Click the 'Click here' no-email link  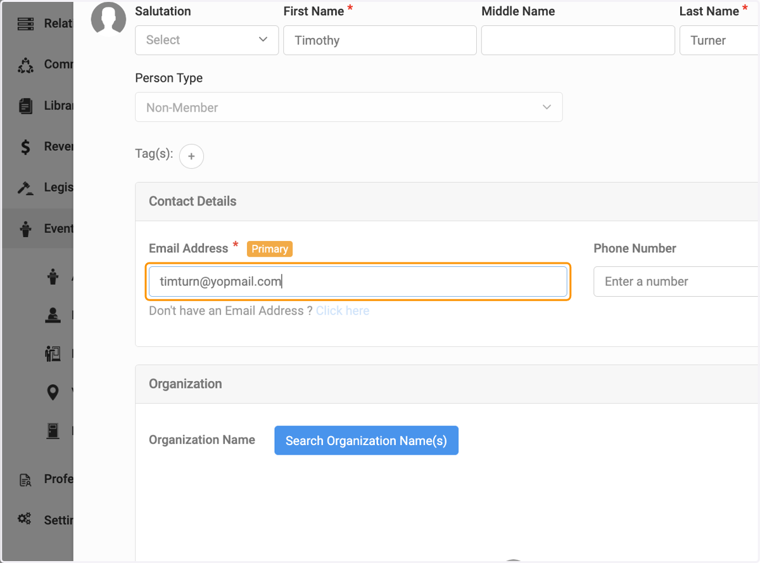coord(343,311)
